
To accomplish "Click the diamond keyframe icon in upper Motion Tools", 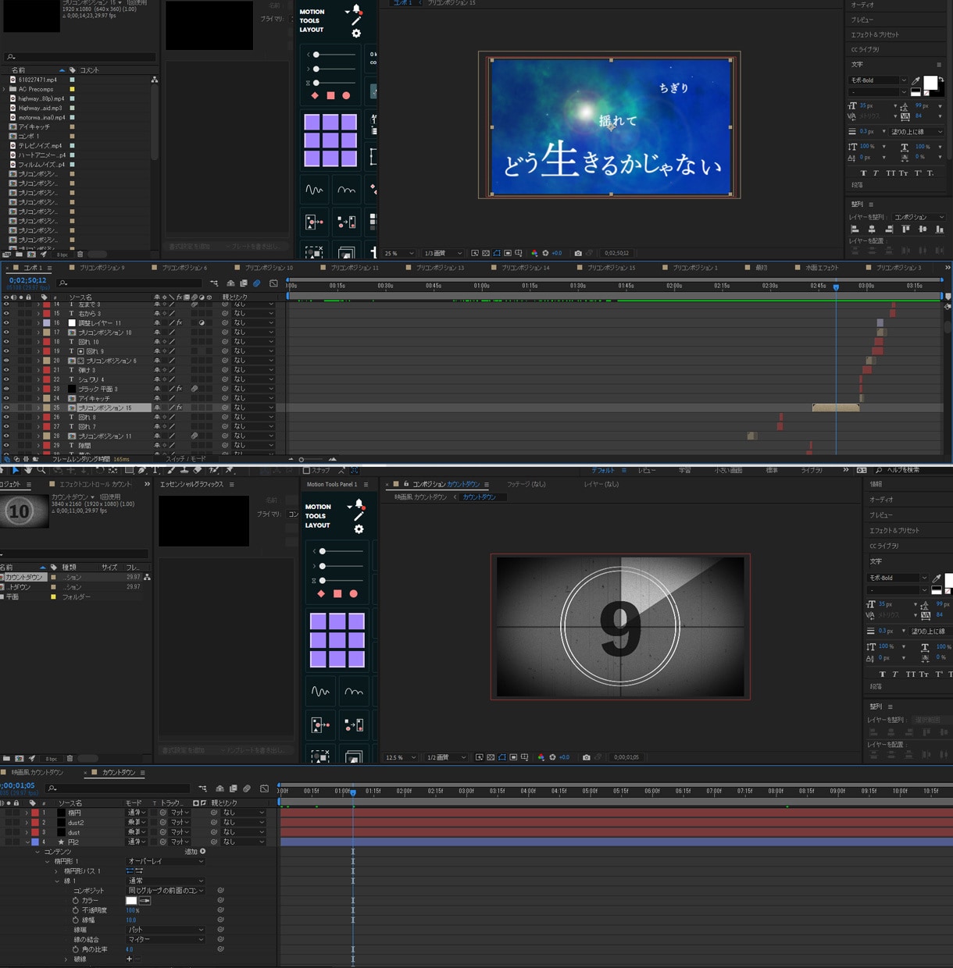I will tap(315, 95).
